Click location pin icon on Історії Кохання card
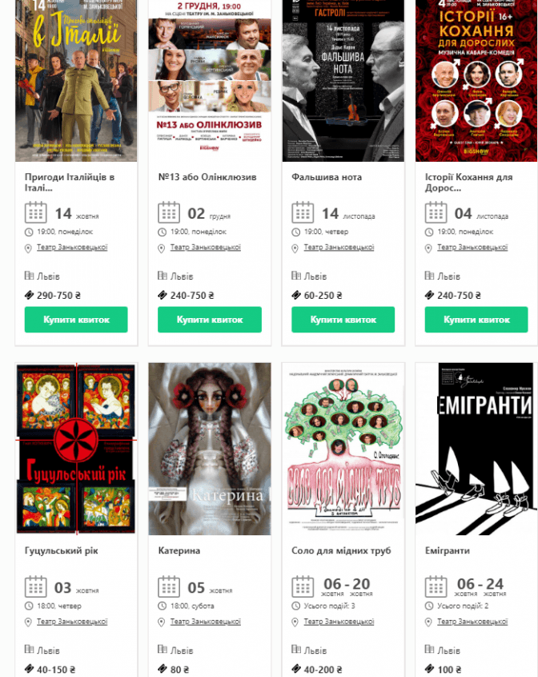Image resolution: width=538 pixels, height=677 pixels. 428,248
